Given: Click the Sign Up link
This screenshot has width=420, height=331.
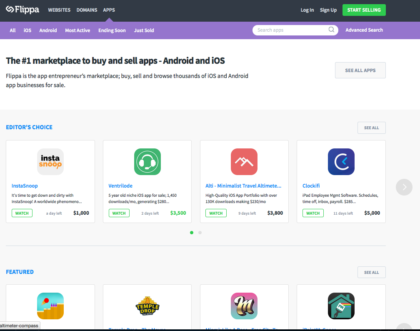Looking at the screenshot, I should click(x=328, y=10).
